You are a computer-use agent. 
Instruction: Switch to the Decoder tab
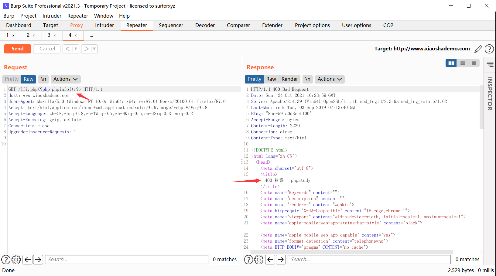(205, 26)
